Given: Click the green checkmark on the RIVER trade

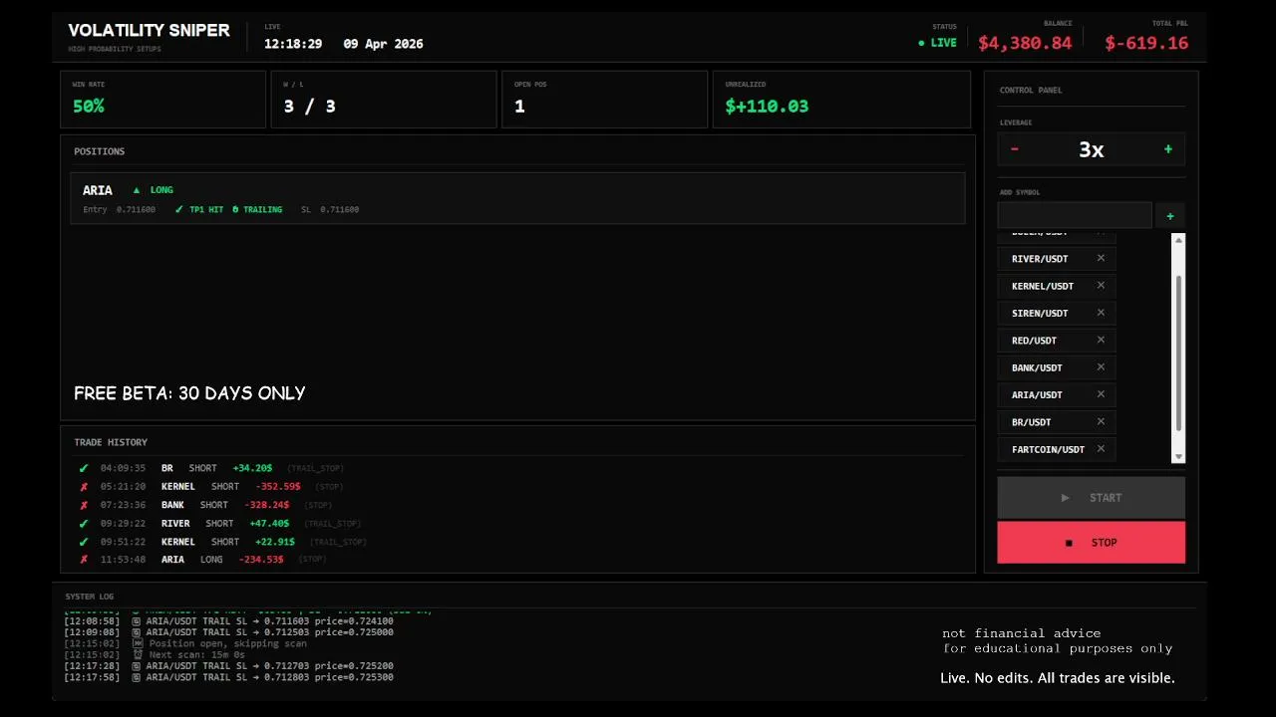Looking at the screenshot, I should (x=84, y=523).
